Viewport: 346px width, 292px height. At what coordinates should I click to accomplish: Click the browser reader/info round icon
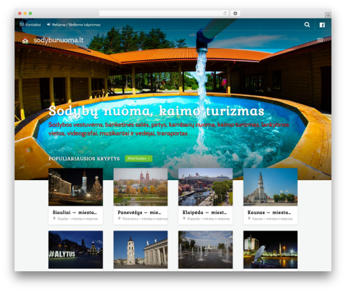click(x=235, y=13)
